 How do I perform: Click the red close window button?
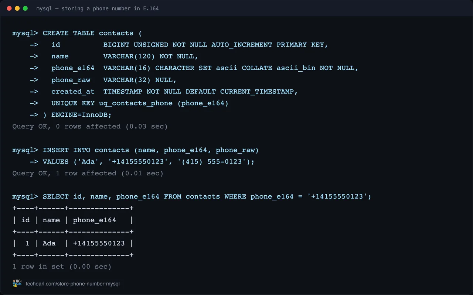[x=9, y=8]
